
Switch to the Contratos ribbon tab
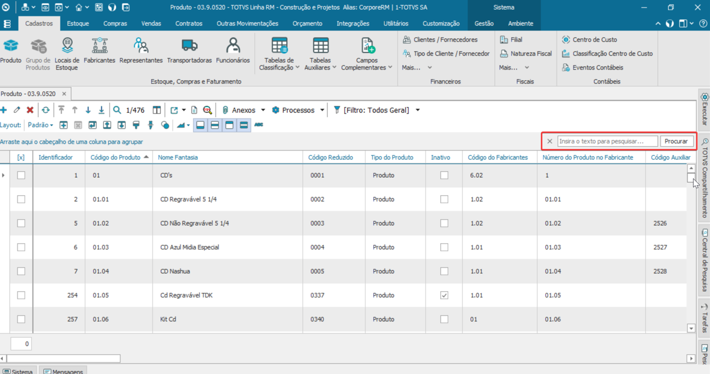coord(189,24)
